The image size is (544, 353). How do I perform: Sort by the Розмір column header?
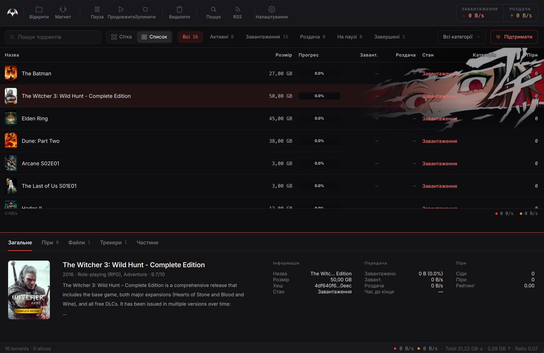[284, 55]
